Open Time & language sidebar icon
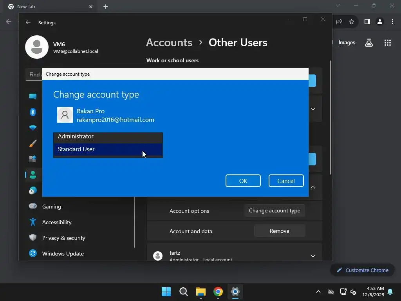Screen dimensions: 401x301 pos(33,190)
